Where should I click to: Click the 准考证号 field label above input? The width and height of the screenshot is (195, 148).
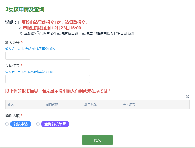click(12, 43)
